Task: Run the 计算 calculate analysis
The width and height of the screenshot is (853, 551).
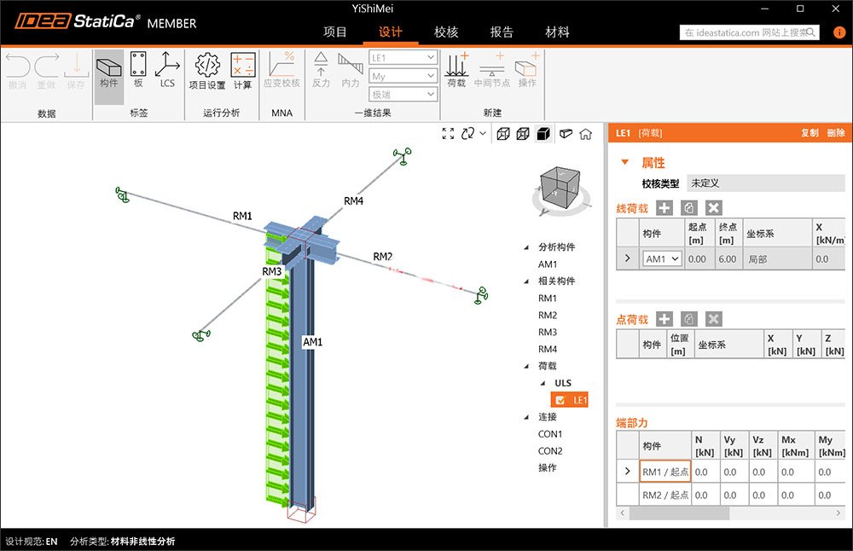Action: pos(242,72)
